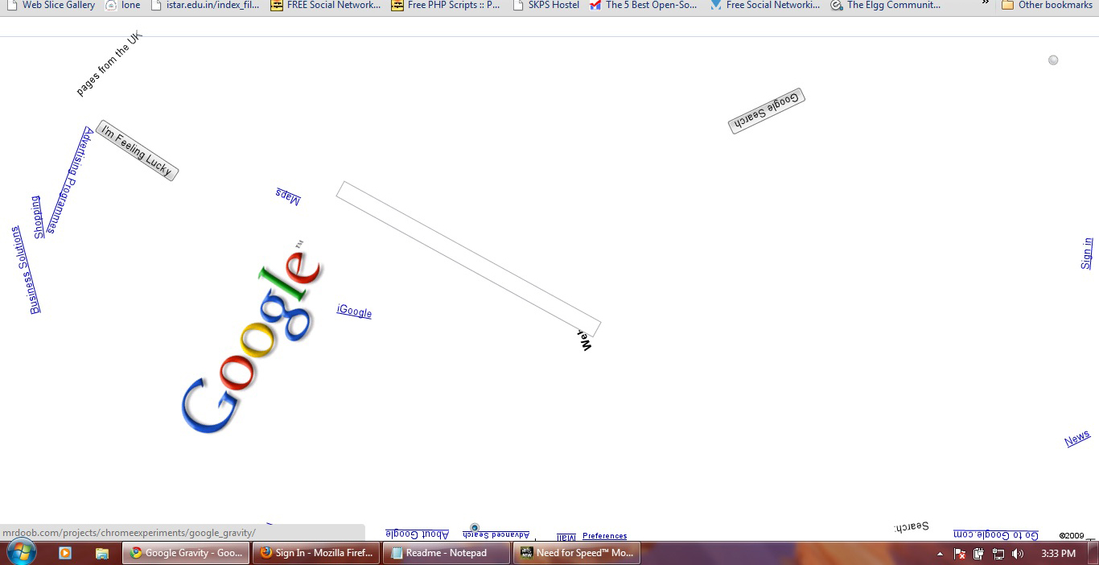Screen dimensions: 1099x565
Task: Click the radio button above Advanced Search
Action: click(x=475, y=528)
